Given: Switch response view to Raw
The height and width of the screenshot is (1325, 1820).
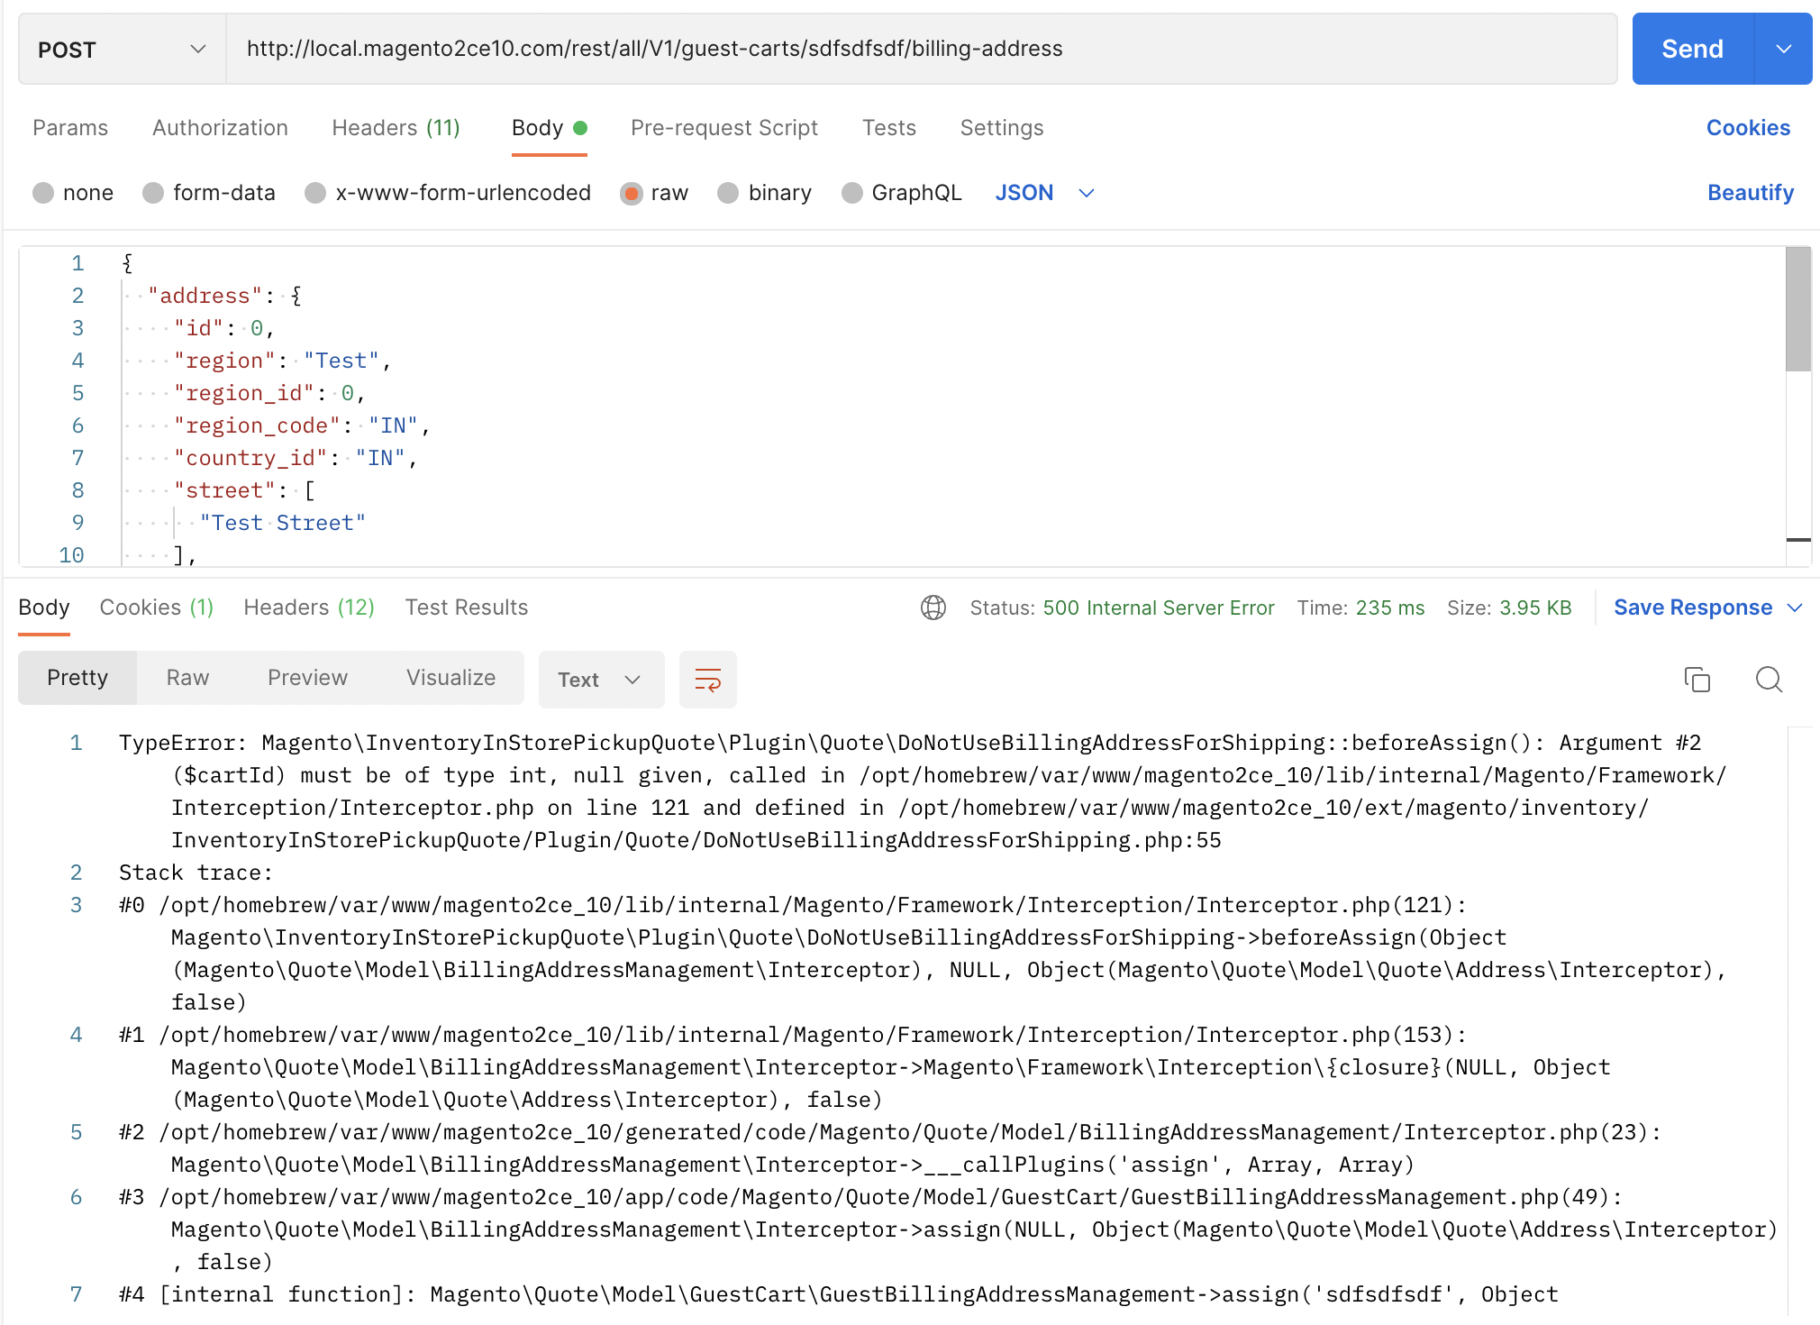Looking at the screenshot, I should click(187, 678).
